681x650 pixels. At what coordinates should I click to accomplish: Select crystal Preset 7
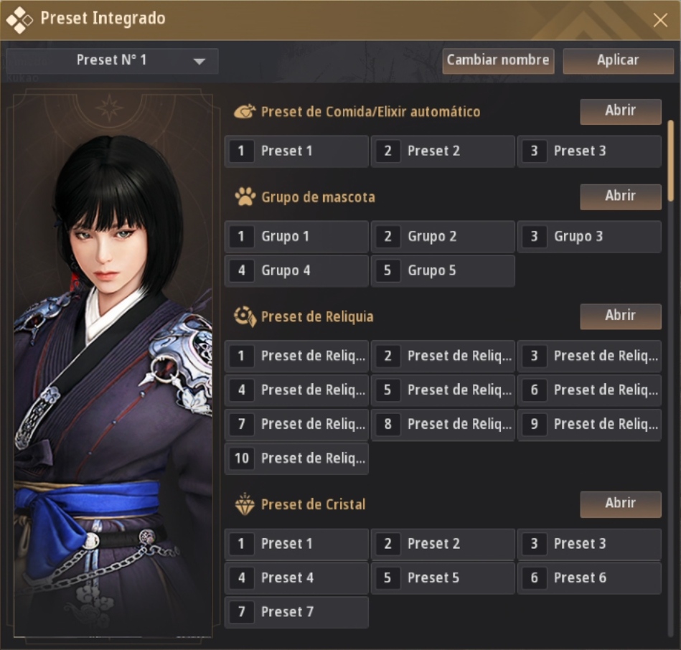296,612
